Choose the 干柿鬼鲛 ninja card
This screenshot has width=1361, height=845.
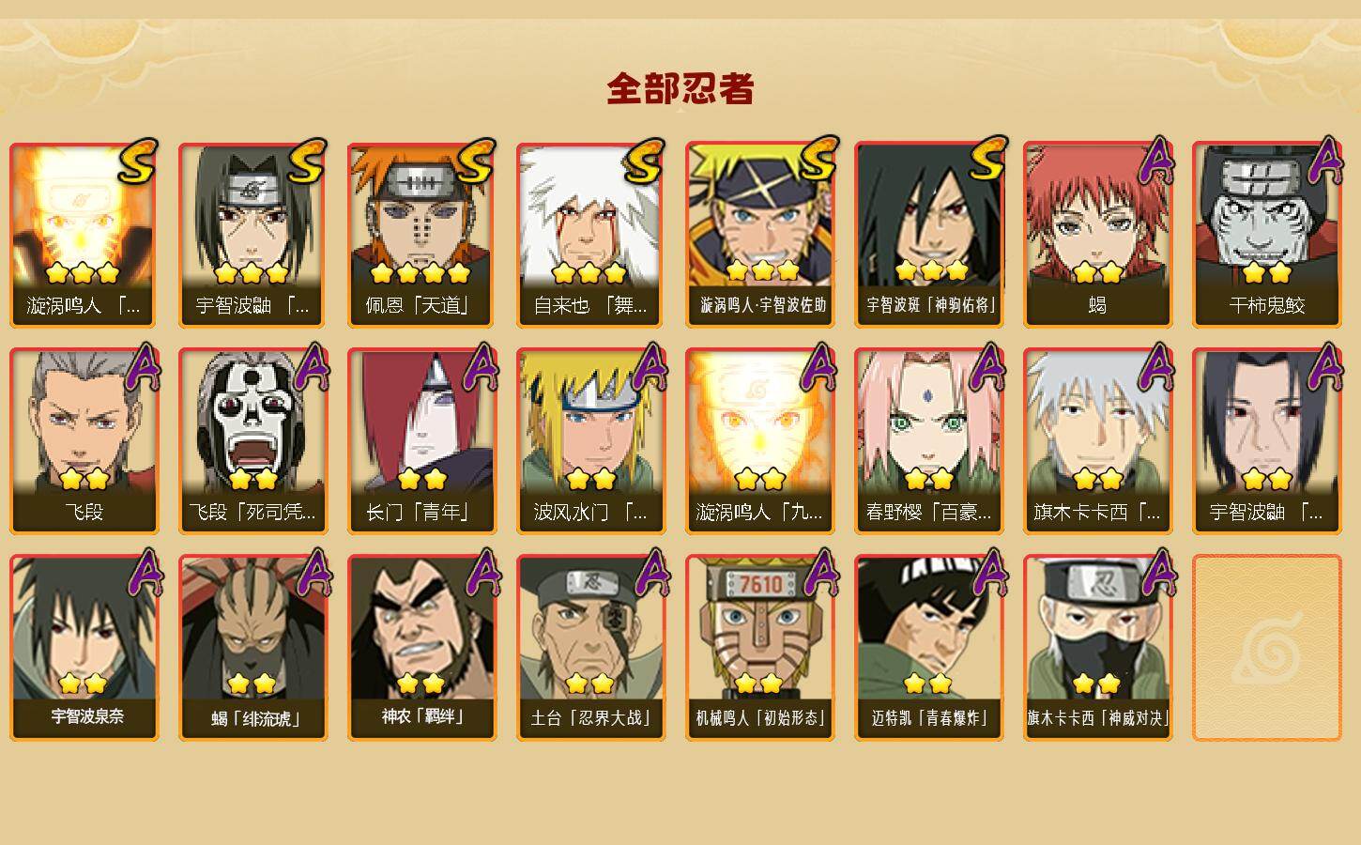(1266, 235)
